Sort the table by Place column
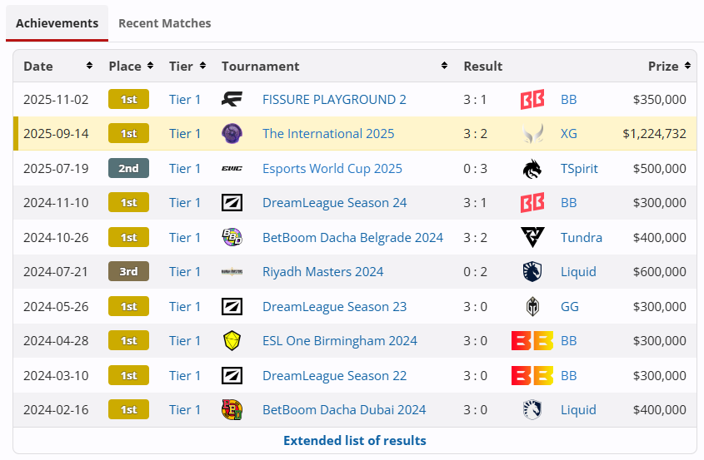Image resolution: width=704 pixels, height=460 pixels. tap(150, 66)
